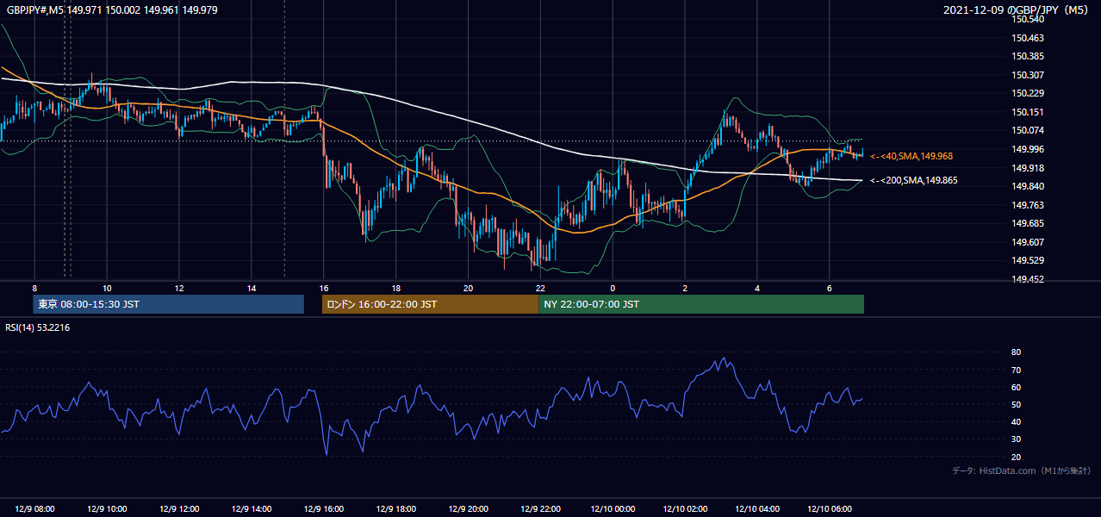Click price level 149.918 on the axis
Screen dimensions: 1101x517
tap(1027, 168)
